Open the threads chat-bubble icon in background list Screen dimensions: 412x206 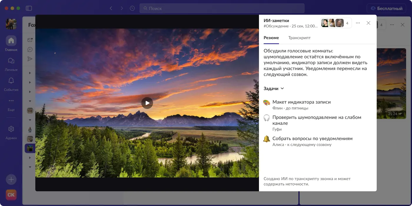pos(30,49)
